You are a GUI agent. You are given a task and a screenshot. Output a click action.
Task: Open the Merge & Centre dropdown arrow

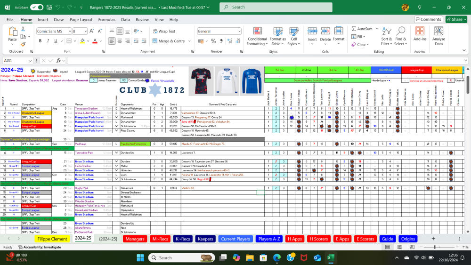click(x=189, y=41)
